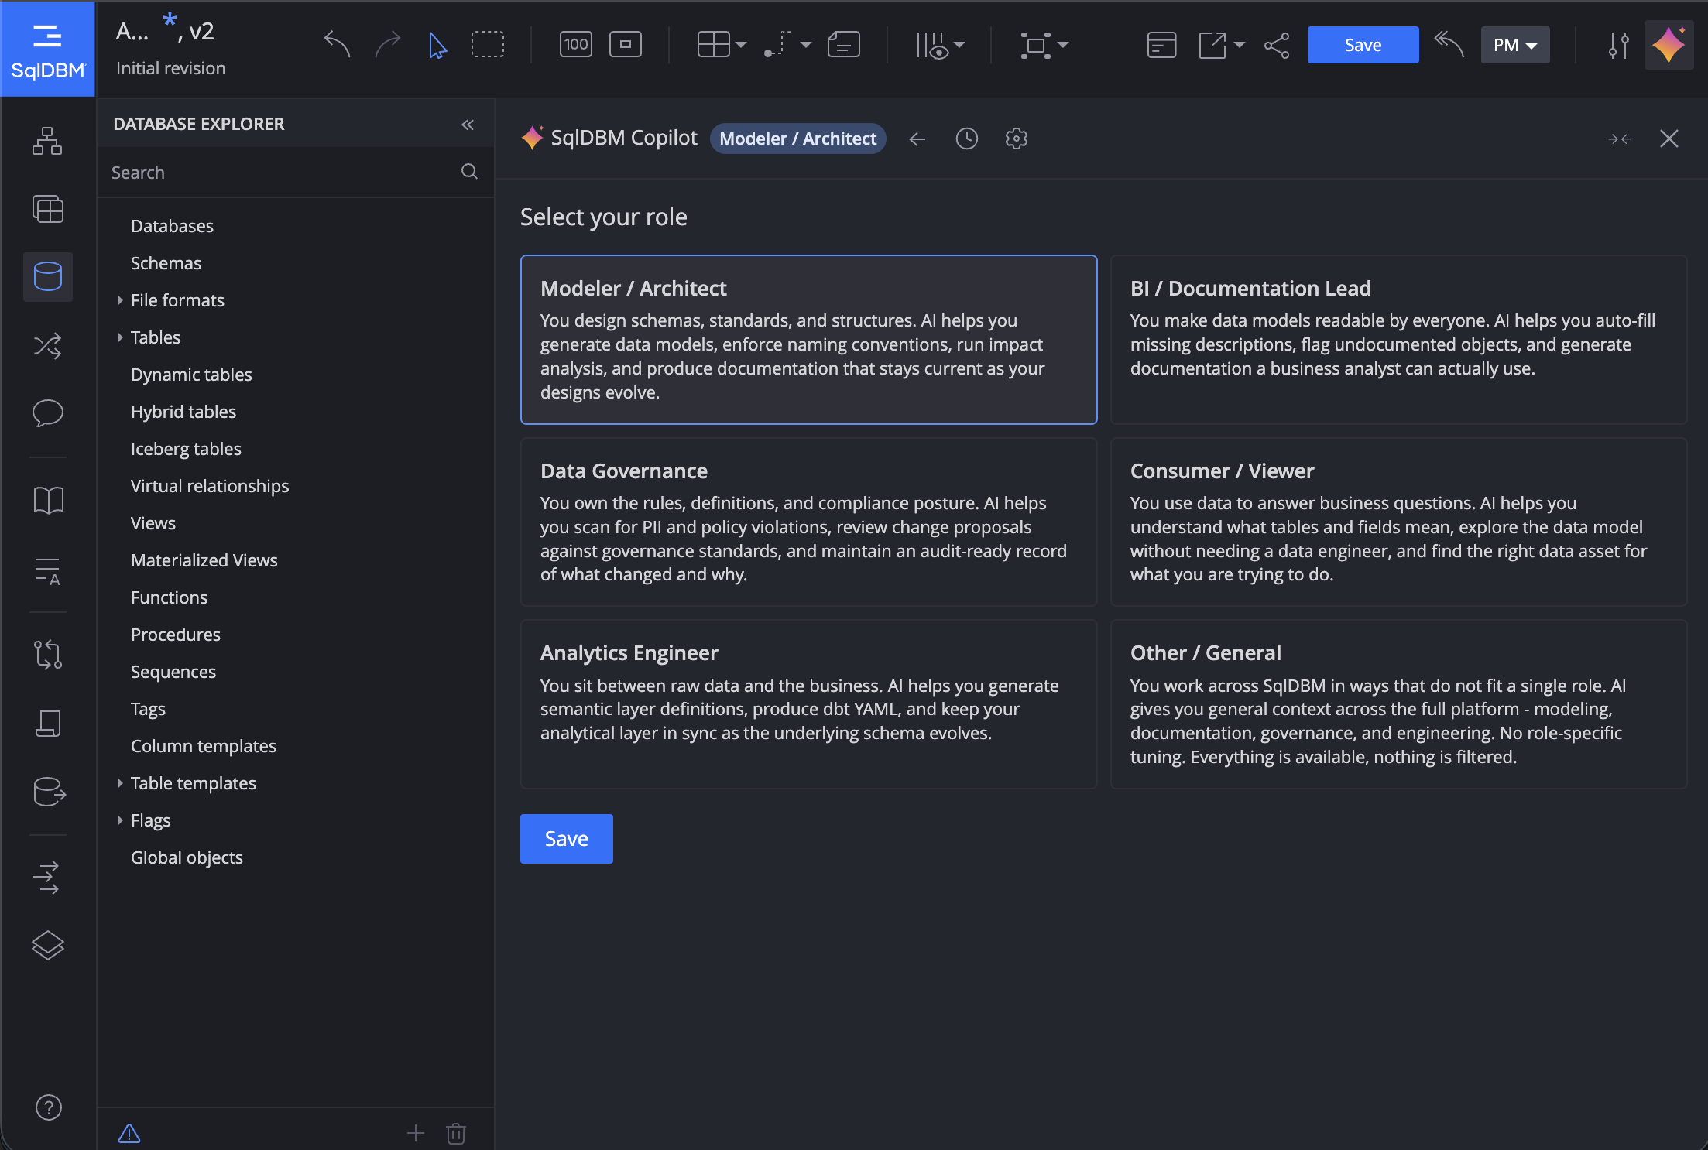Choose the Analytics Engineer role
The image size is (1708, 1150).
[x=808, y=704]
